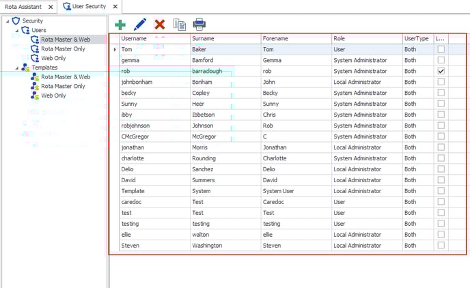The image size is (470, 288).
Task: Toggle the checkbox in Tom Baker's row
Action: point(441,49)
